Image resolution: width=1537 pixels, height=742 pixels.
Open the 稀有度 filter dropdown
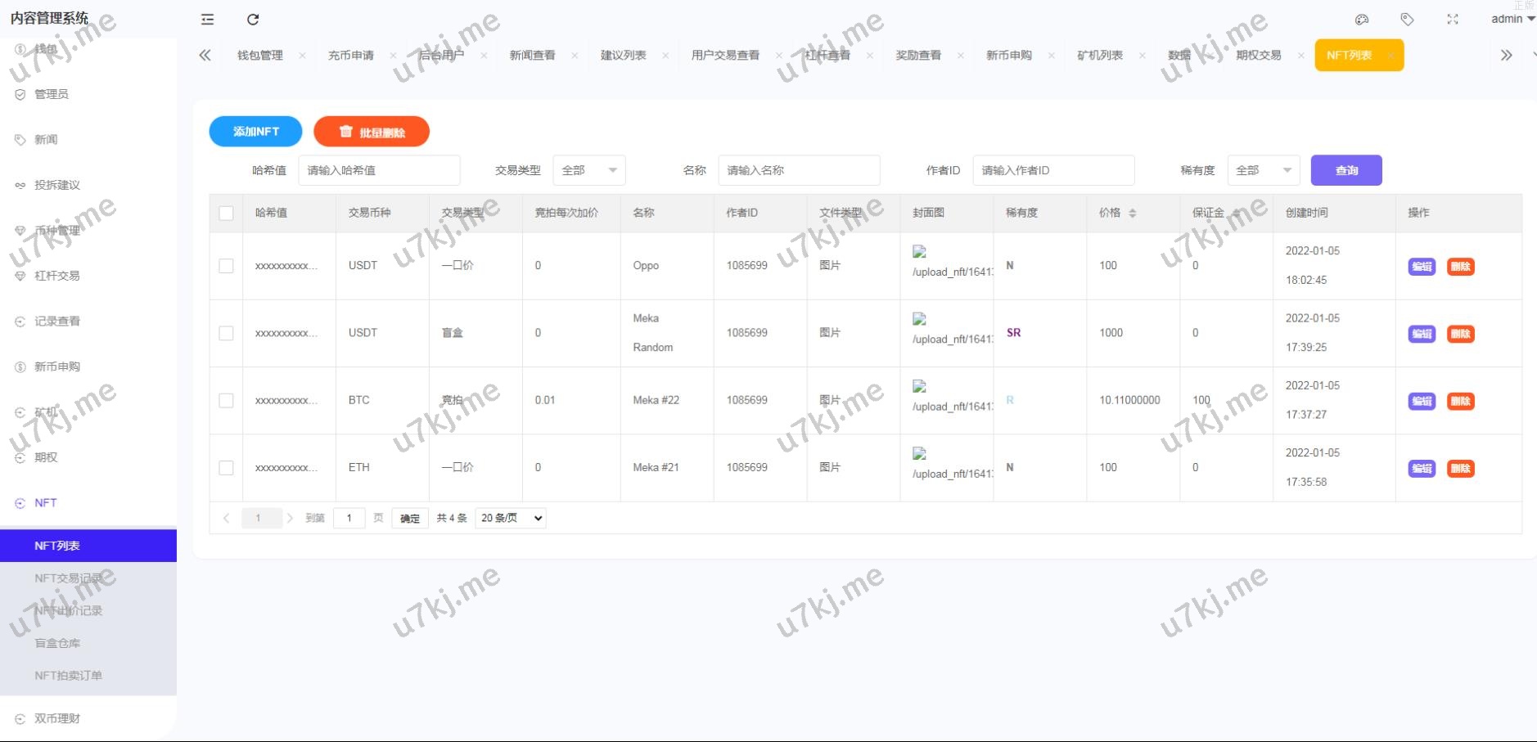1263,170
